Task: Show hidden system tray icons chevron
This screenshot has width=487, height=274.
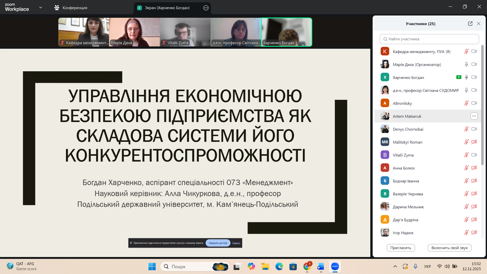Action: [x=395, y=266]
